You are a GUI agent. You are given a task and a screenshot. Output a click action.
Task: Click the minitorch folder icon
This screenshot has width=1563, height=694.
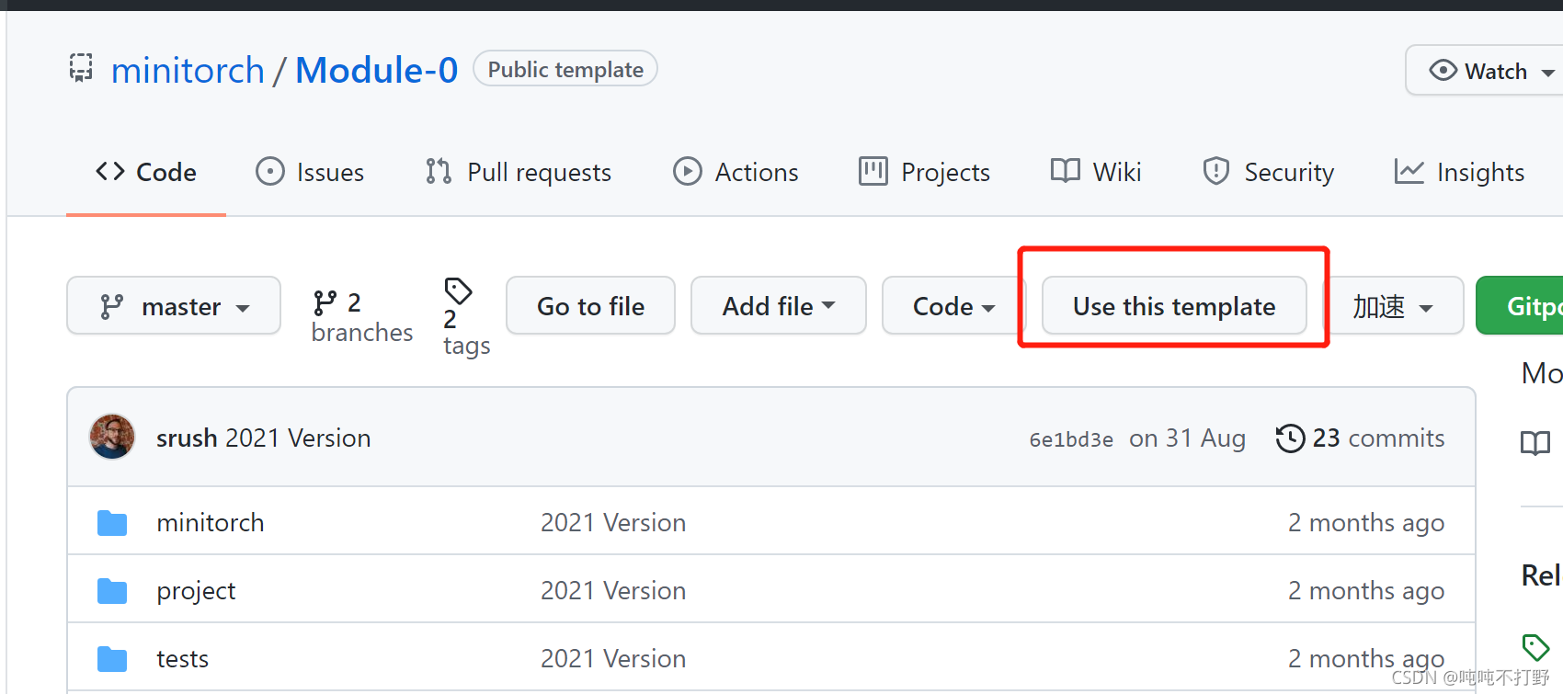pyautogui.click(x=112, y=522)
